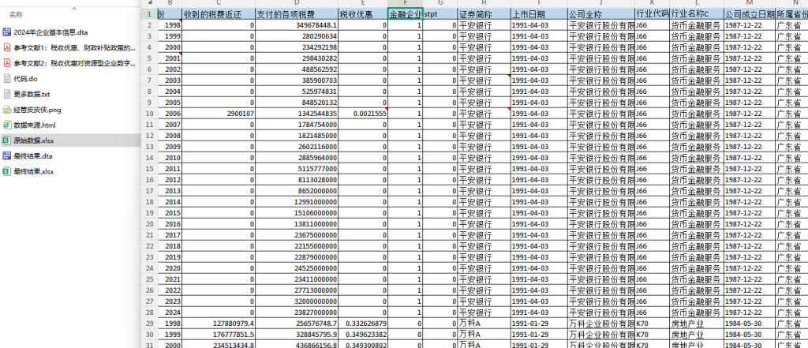Select spreadsheet column L header
The image size is (808, 348).
pyautogui.click(x=697, y=4)
